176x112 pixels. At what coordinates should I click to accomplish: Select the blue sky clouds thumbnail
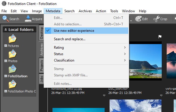tap(135, 106)
